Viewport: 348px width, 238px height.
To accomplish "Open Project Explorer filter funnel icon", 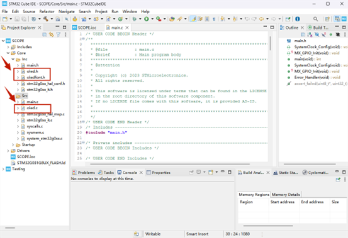I will [58, 35].
